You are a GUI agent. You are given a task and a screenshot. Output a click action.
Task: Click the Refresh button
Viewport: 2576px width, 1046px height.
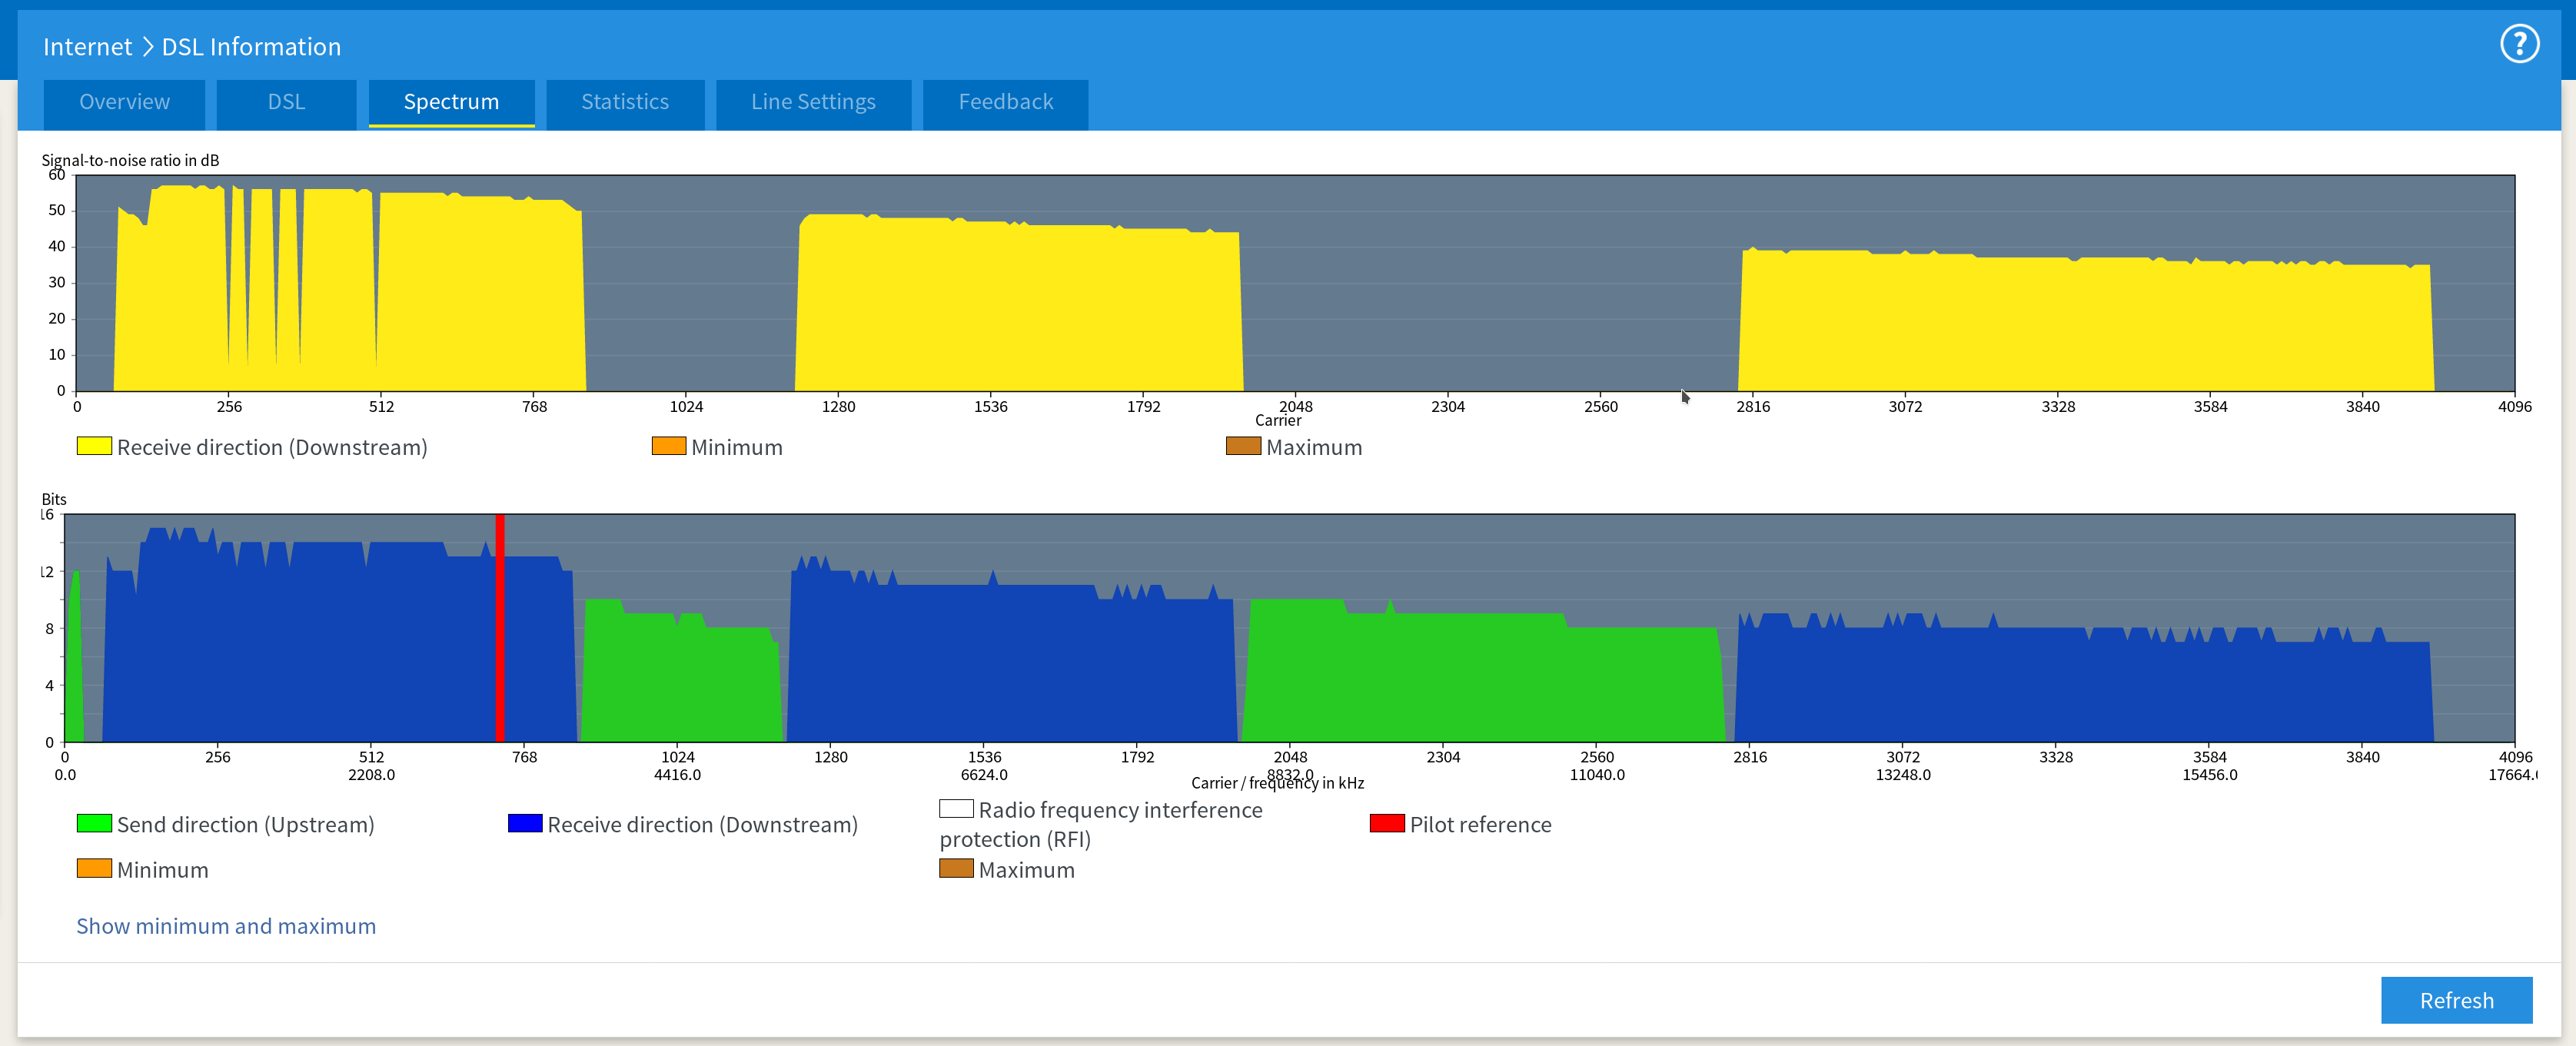[2456, 1000]
